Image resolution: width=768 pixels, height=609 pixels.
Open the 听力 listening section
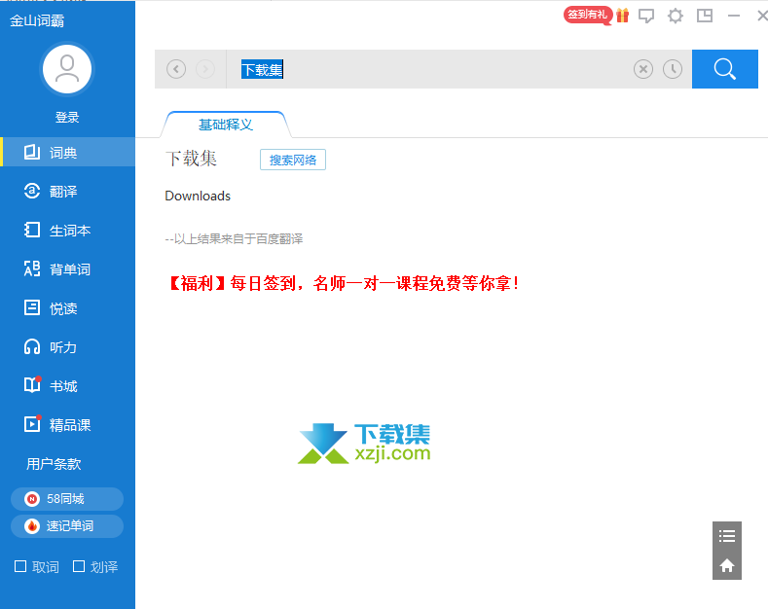point(67,347)
